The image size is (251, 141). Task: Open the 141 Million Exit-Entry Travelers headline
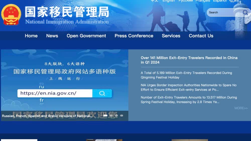tap(189, 60)
